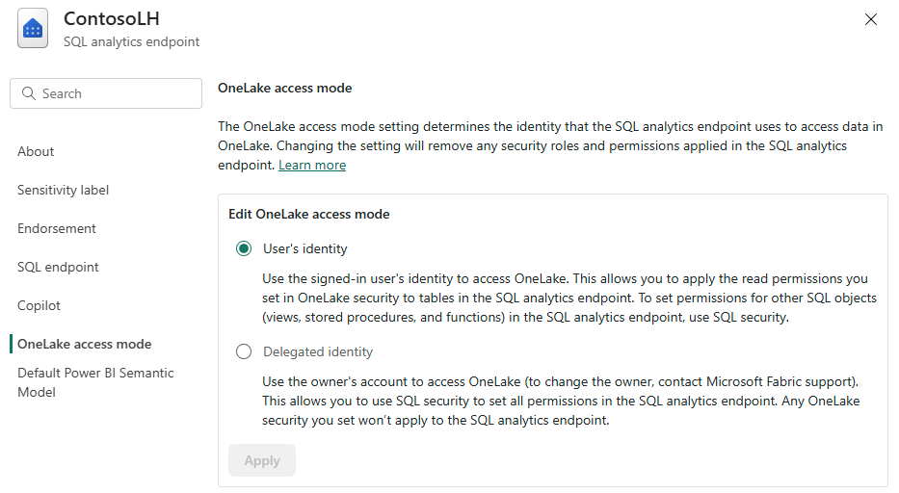Open the Endorsement section
Image resolution: width=899 pixels, height=493 pixels.
tap(57, 228)
